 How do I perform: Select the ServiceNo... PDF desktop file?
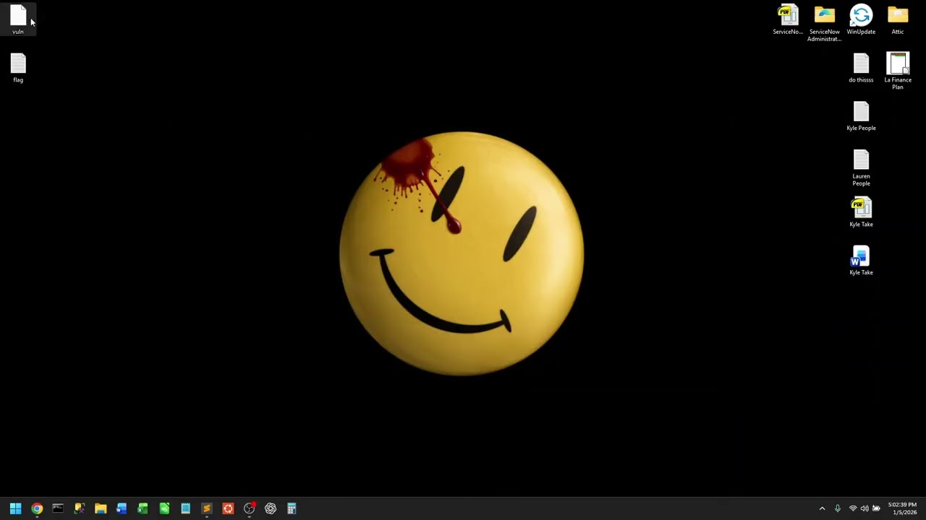pos(788,19)
